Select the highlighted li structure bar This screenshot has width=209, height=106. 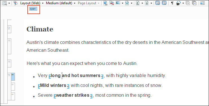click(x=13, y=77)
